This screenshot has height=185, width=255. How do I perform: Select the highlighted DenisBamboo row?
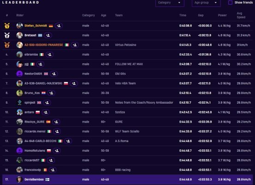127,179
